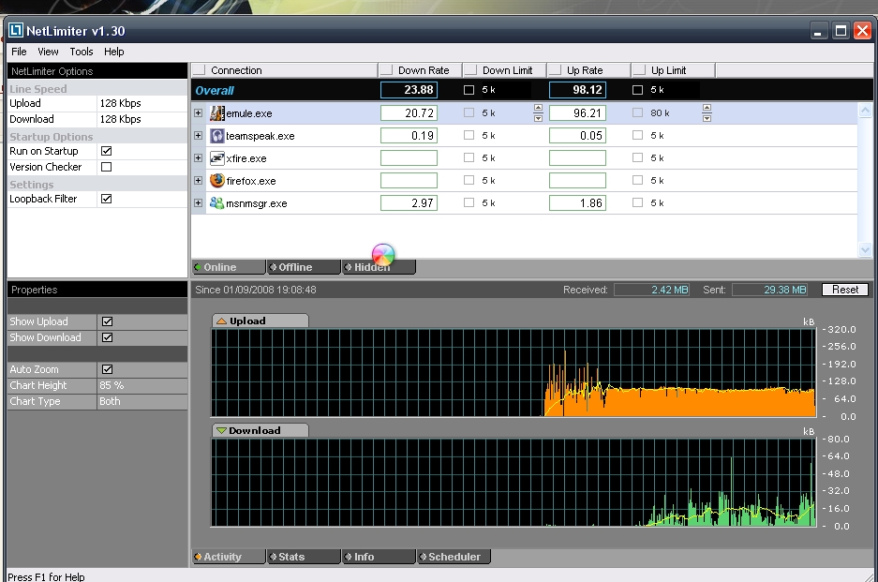Enable the Overall up limit checkbox
Screen dimensions: 878x582
638,90
